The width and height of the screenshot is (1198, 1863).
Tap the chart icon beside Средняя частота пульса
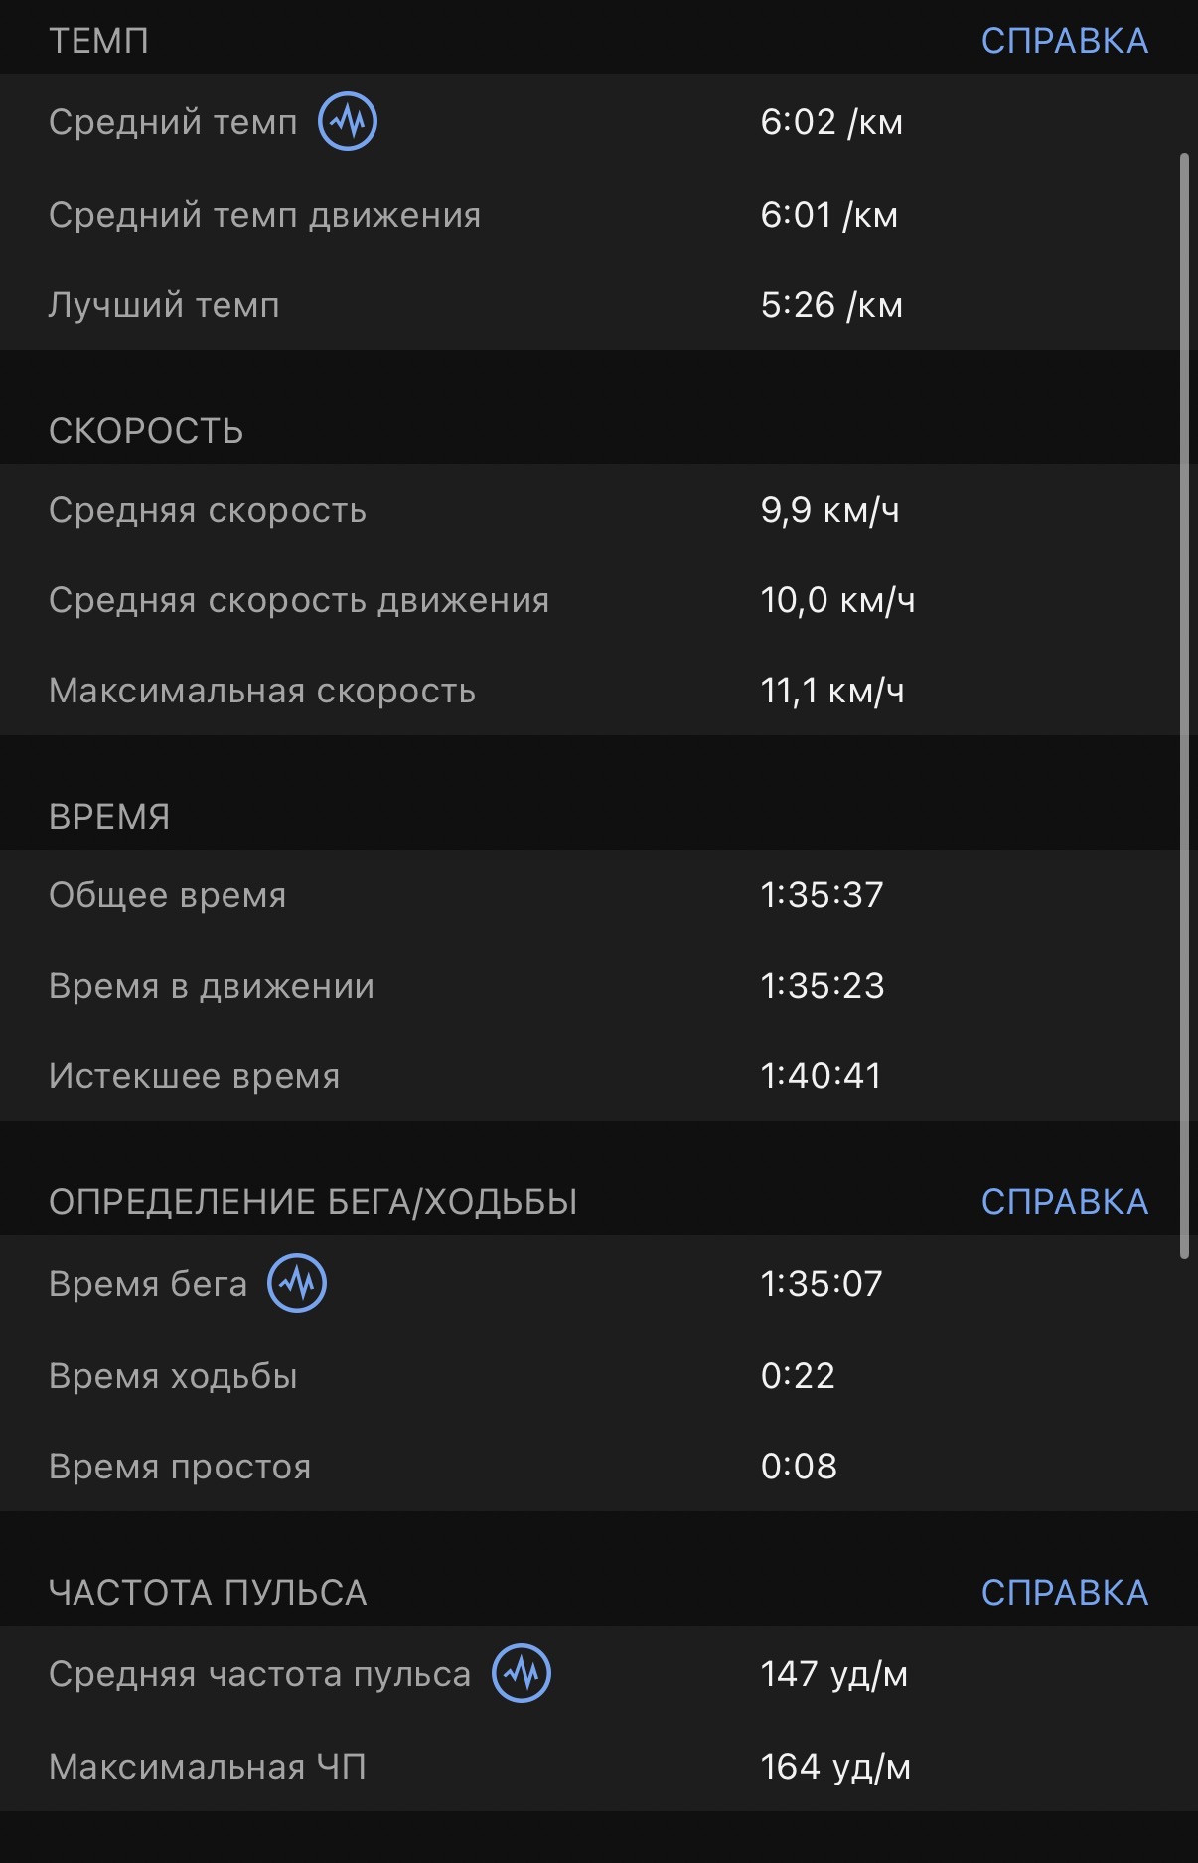522,1673
